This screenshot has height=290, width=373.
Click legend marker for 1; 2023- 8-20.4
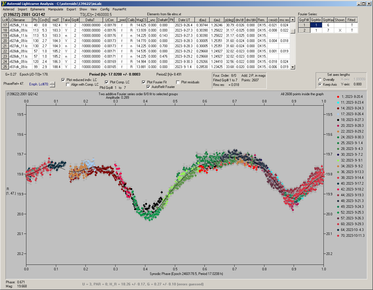tap(338, 97)
